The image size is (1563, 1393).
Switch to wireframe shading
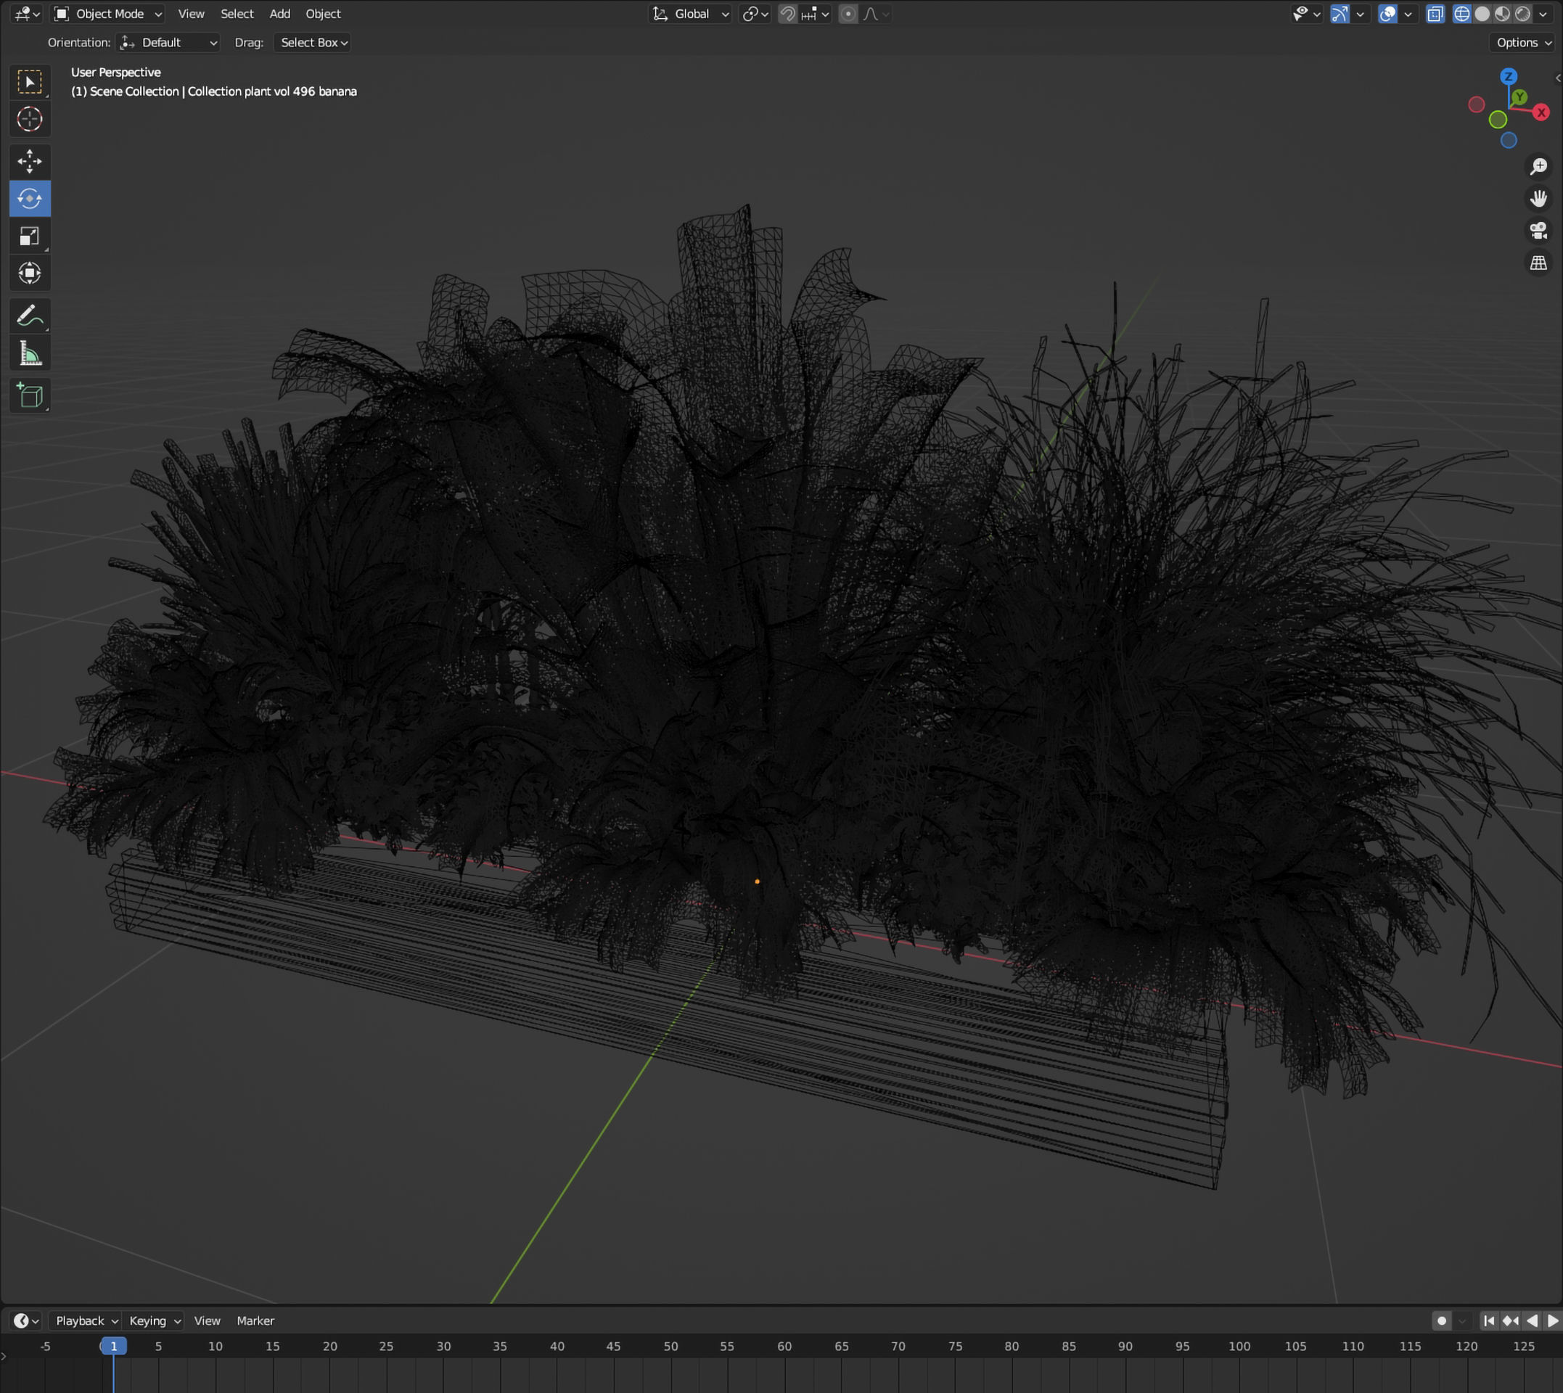coord(1461,14)
